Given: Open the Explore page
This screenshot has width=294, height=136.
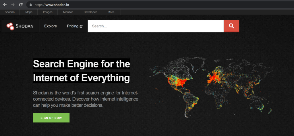Looking at the screenshot, I should (x=51, y=26).
